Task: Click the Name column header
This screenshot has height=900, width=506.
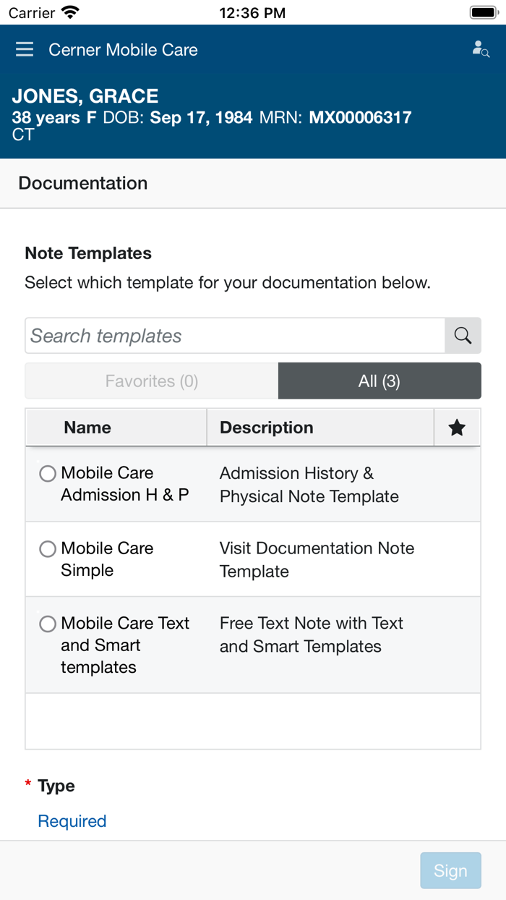Action: 87,428
